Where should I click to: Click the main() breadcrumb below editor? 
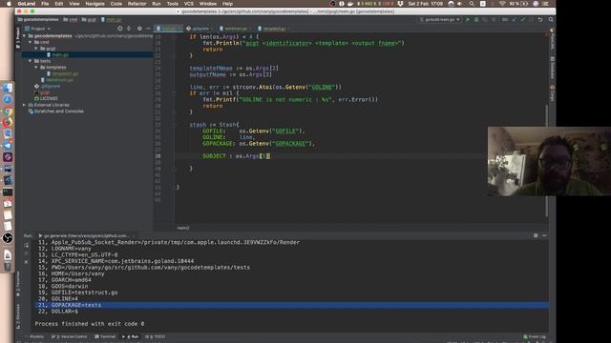coord(183,228)
